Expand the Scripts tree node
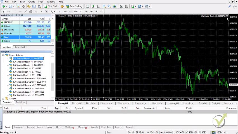This screenshot has height=134, width=238. (x=3, y=99)
